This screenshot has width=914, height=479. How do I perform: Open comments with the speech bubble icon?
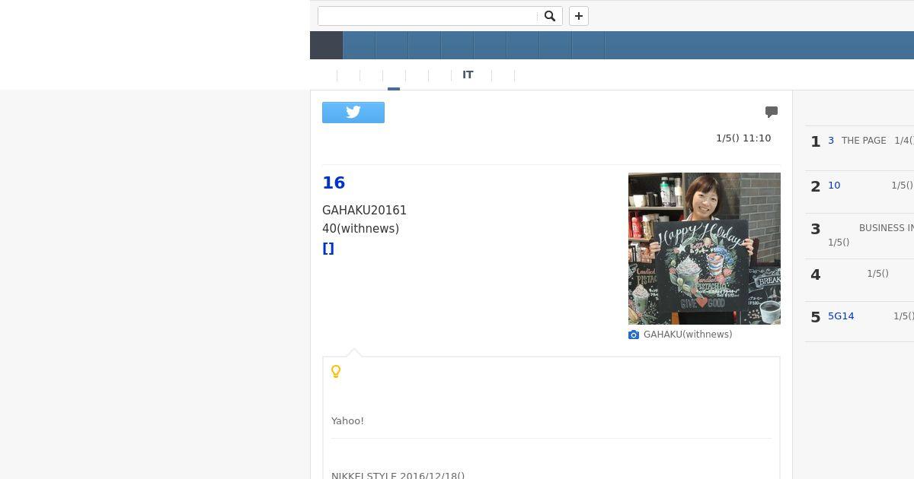(772, 112)
